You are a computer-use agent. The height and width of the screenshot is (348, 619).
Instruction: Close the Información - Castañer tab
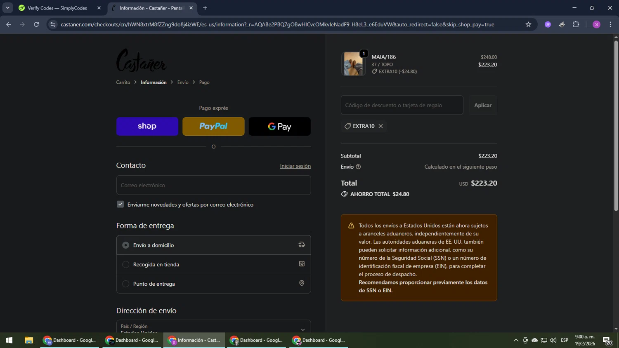click(191, 8)
